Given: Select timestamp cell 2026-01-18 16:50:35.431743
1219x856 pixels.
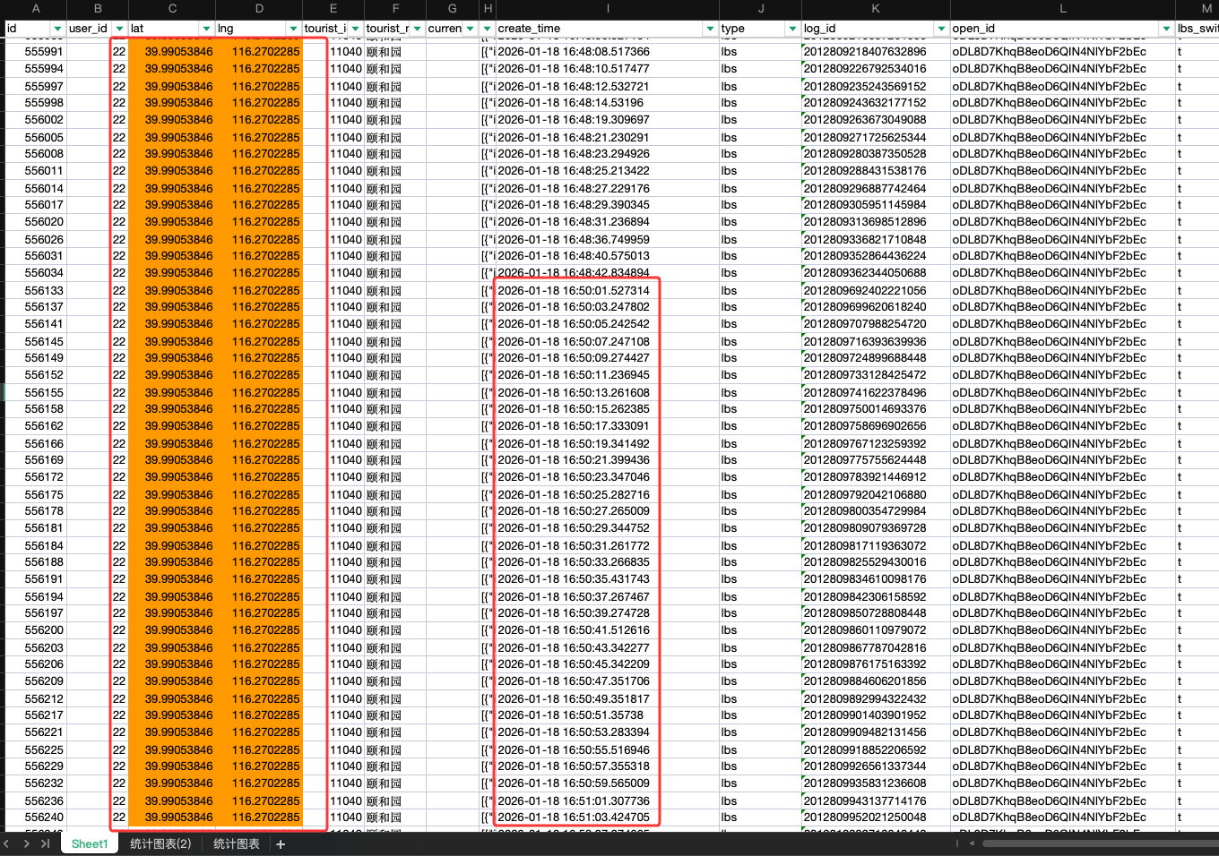Looking at the screenshot, I should click(608, 579).
